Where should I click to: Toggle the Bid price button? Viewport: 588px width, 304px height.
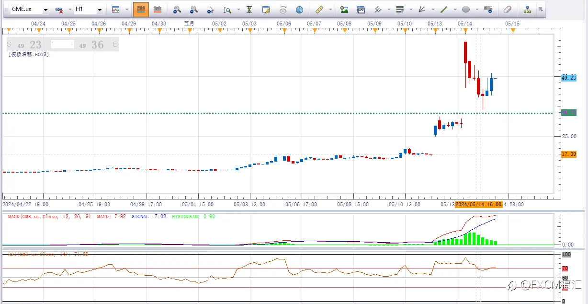tap(141, 9)
